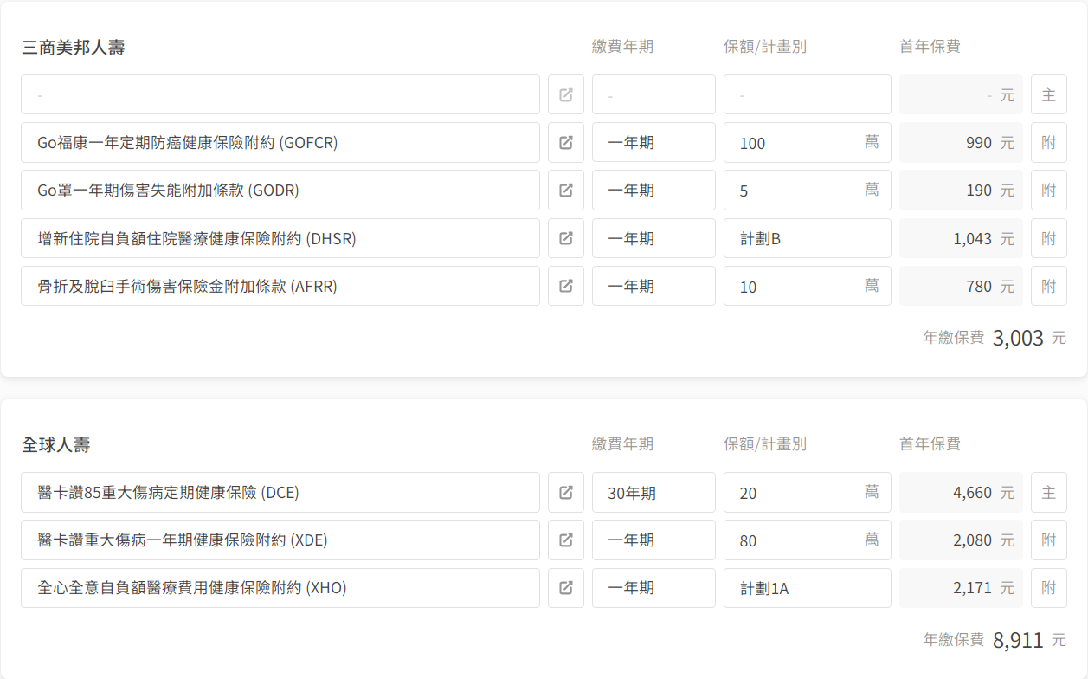The image size is (1088, 679).
Task: Select the empty 三商美邦 product name field
Action: coord(280,94)
